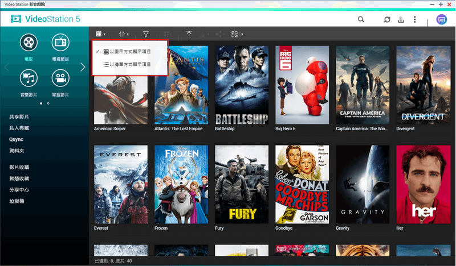The height and width of the screenshot is (266, 456).
Task: Click the upload arrow toolbar icon
Action: pyautogui.click(x=189, y=34)
